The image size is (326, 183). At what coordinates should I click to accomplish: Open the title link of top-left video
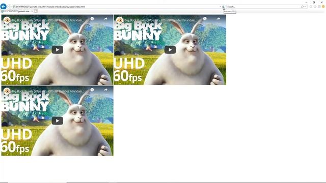(x=48, y=20)
